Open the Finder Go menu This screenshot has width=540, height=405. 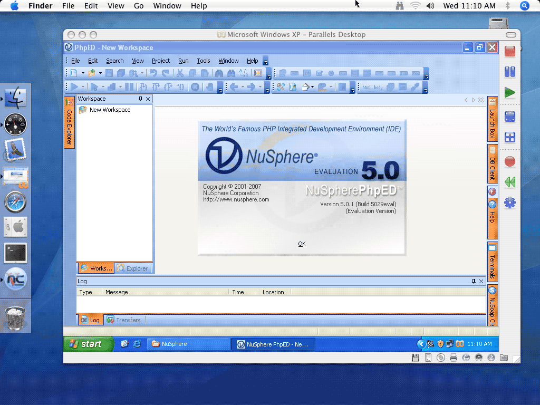(139, 6)
